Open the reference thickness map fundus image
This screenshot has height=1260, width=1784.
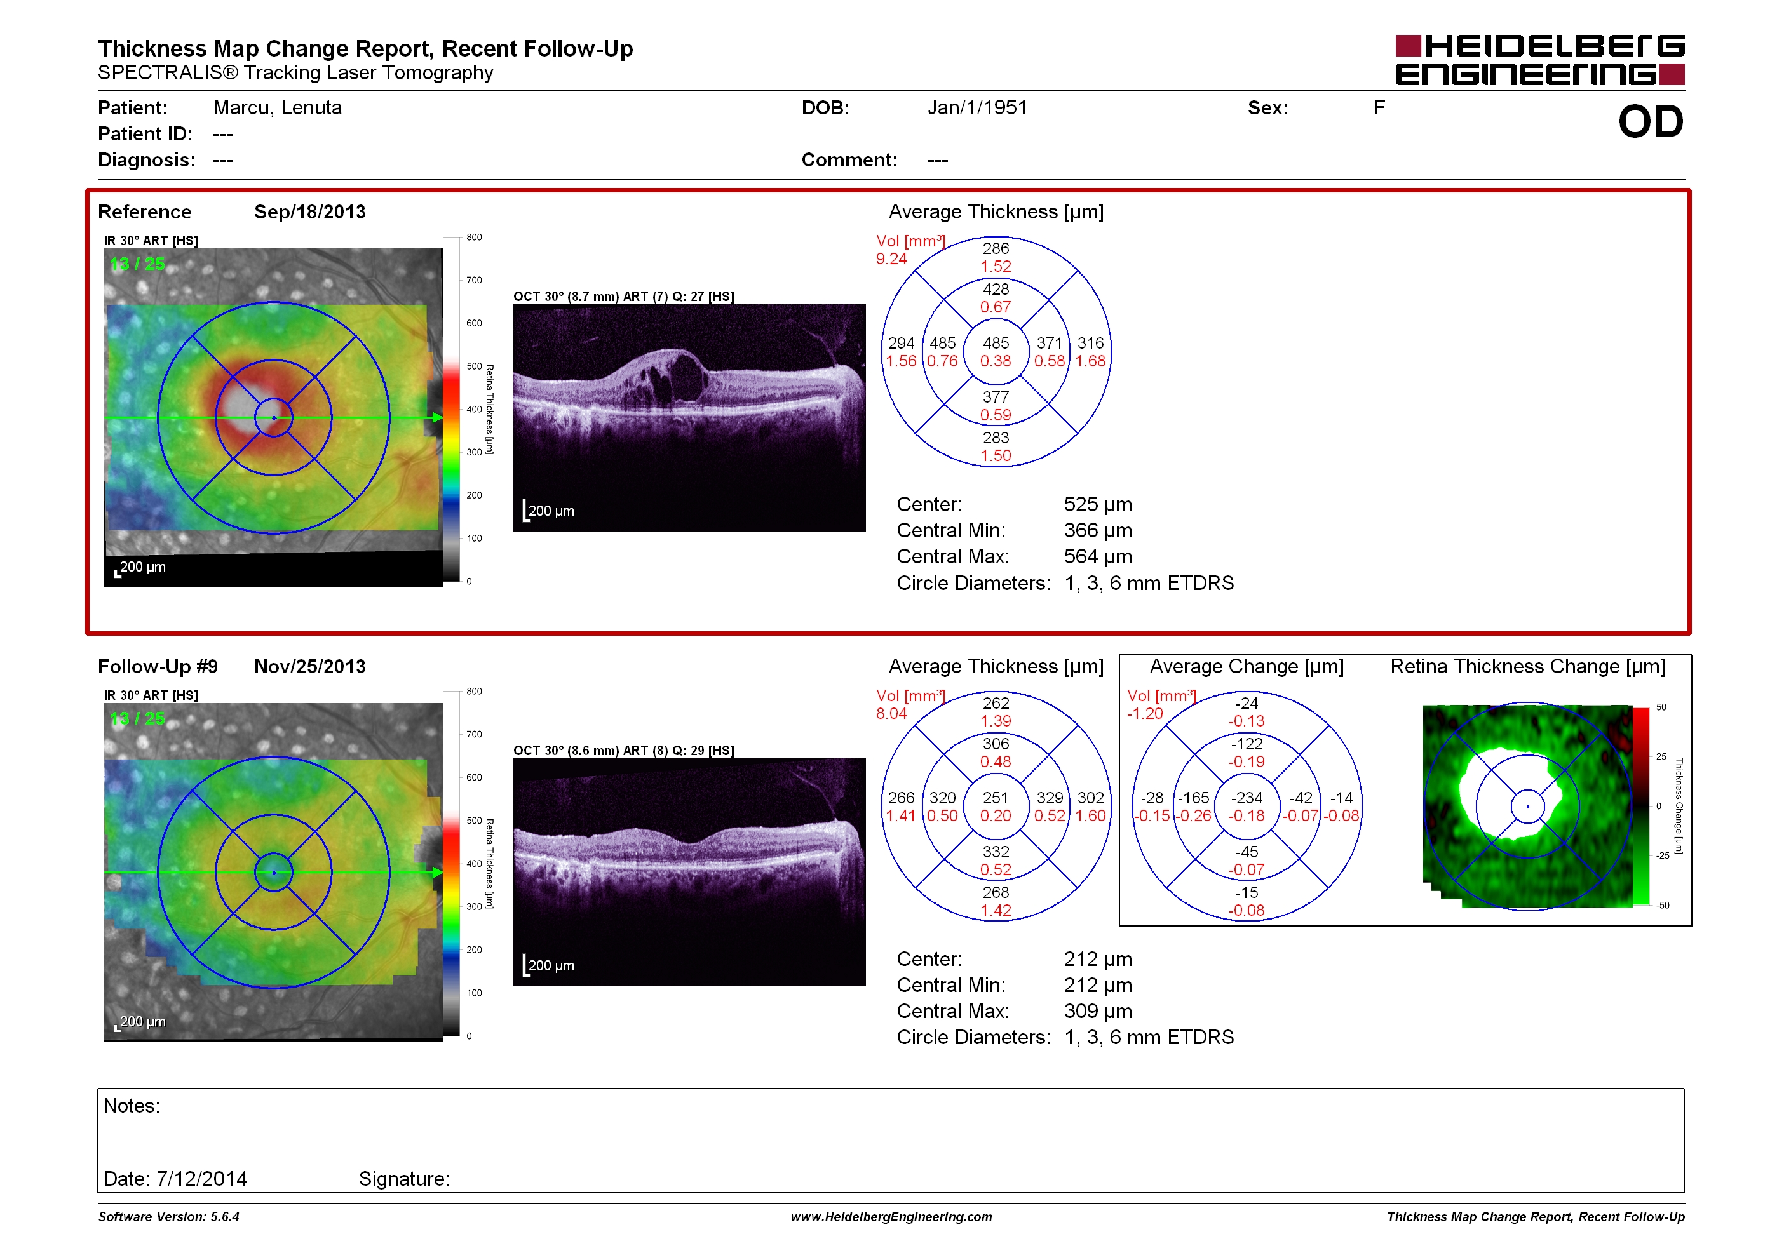[273, 417]
